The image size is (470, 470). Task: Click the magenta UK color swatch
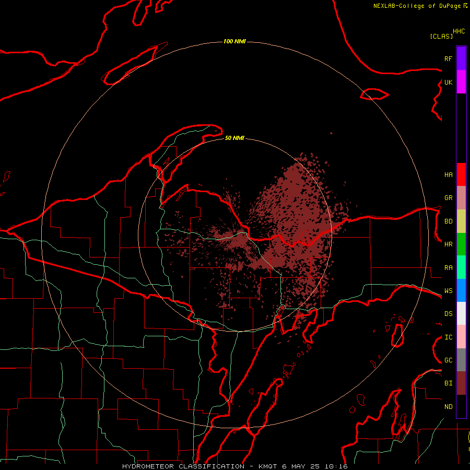pos(461,82)
